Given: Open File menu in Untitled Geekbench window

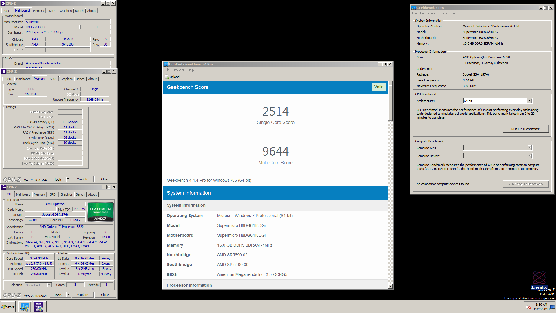Looking at the screenshot, I should click(x=167, y=70).
